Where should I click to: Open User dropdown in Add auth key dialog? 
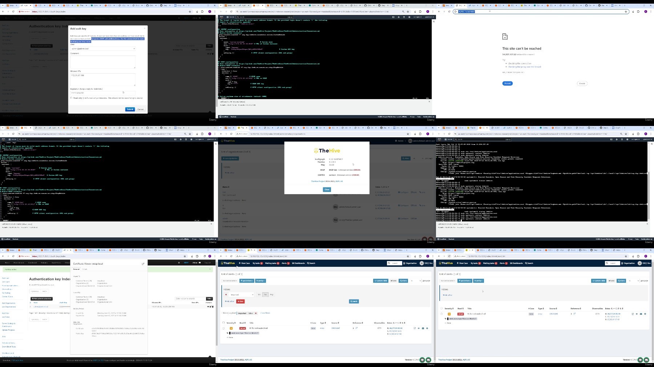click(103, 49)
